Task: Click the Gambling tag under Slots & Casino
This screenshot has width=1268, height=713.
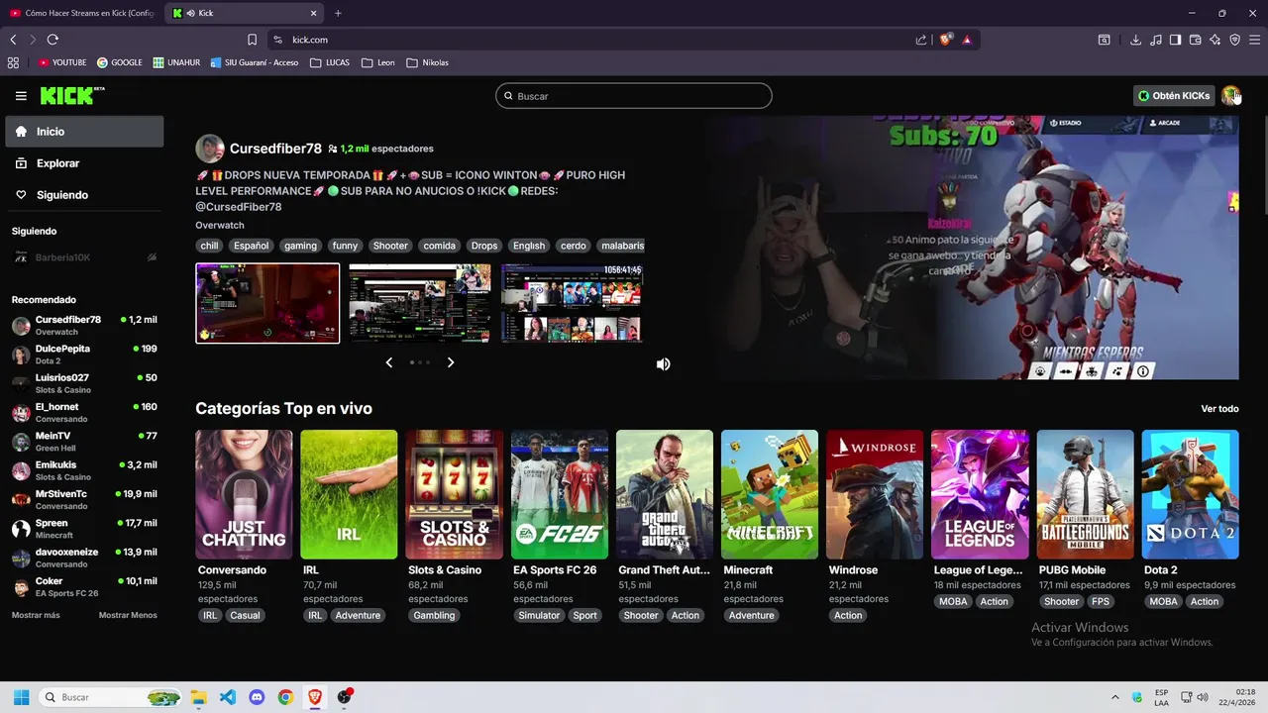Action: 434,615
